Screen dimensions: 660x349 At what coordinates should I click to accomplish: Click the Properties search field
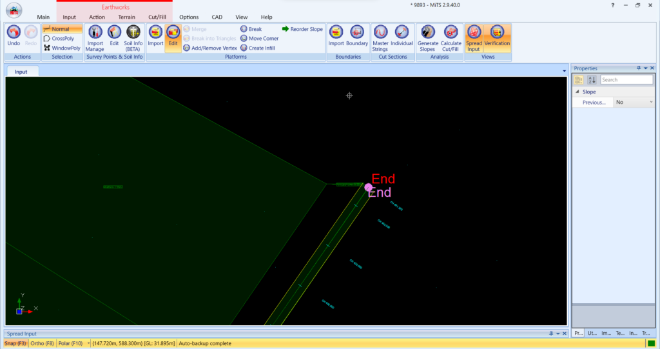[626, 79]
